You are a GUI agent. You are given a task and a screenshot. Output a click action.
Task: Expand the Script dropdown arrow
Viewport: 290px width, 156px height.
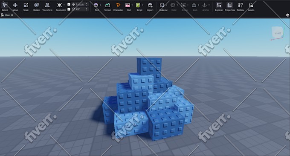pyautogui.click(x=143, y=5)
